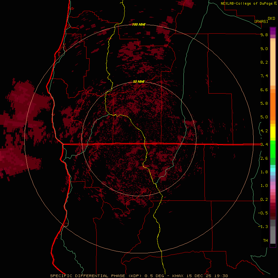This screenshot has width=278, height=278.
Task: Click the 4.2 scale value
Action: click(264, 131)
